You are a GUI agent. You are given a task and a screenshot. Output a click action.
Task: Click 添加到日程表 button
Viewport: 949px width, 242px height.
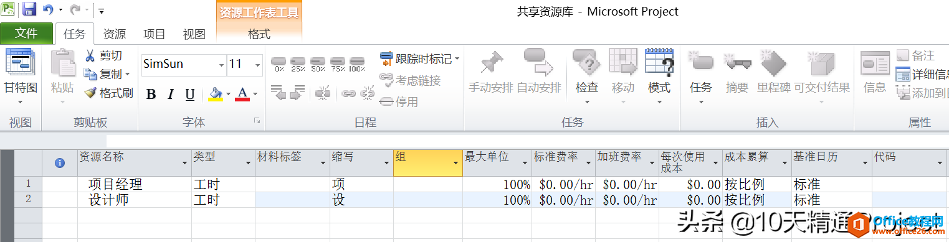tap(922, 93)
